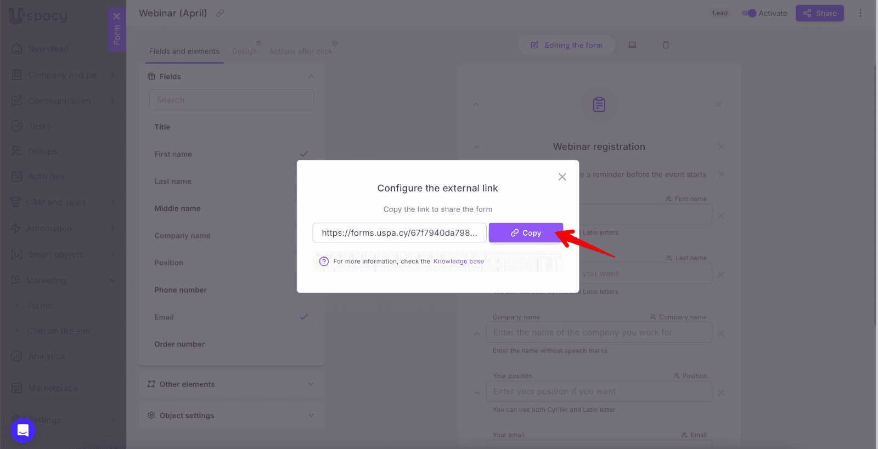This screenshot has width=878, height=449.
Task: Toggle the Activate switch
Action: [749, 13]
